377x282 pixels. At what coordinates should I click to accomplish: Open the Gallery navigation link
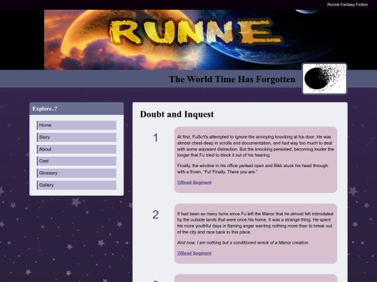point(77,185)
